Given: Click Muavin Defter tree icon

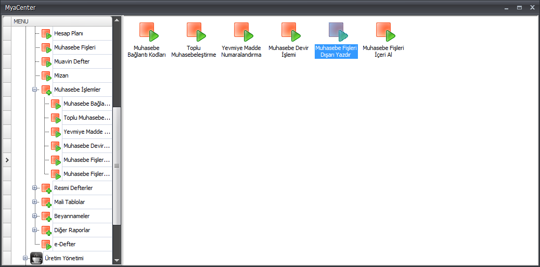Looking at the screenshot, I should point(46,62).
